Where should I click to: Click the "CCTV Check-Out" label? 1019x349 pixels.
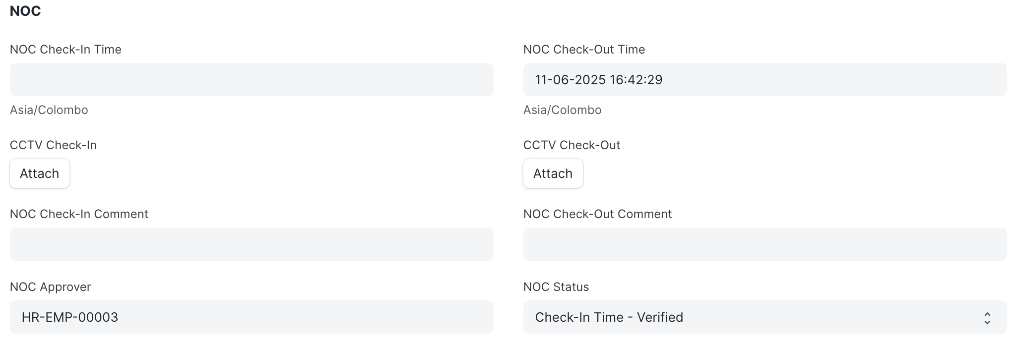point(572,145)
